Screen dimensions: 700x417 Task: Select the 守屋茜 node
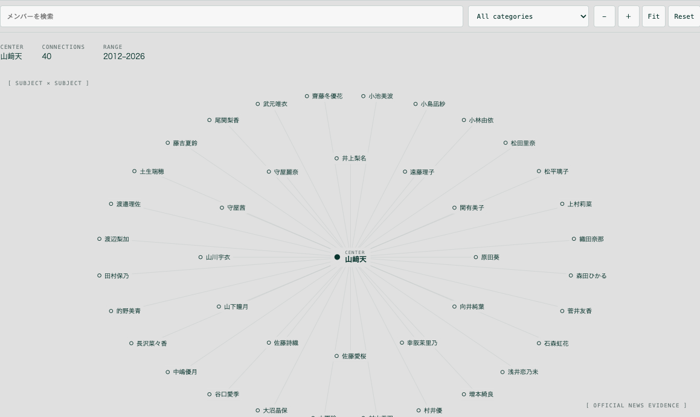pyautogui.click(x=232, y=208)
